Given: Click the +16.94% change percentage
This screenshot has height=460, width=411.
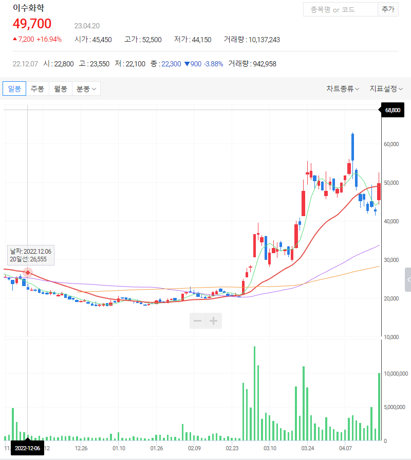Looking at the screenshot, I should coord(49,39).
